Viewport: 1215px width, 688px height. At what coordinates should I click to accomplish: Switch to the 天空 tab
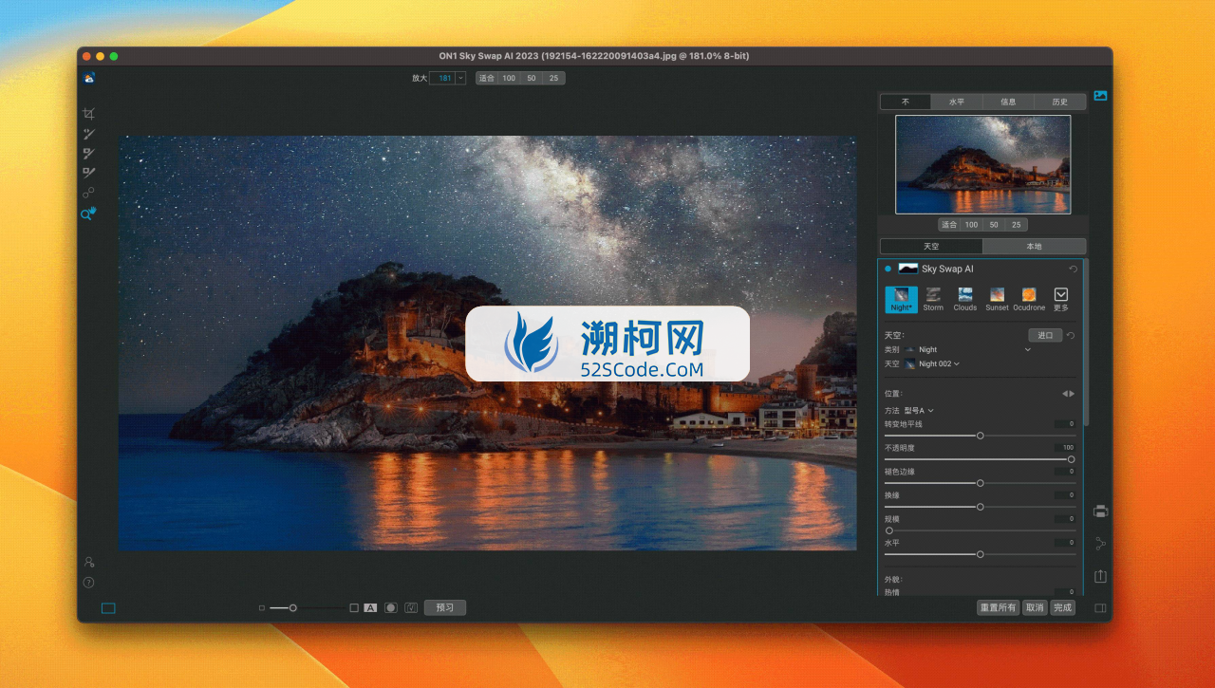pos(931,247)
